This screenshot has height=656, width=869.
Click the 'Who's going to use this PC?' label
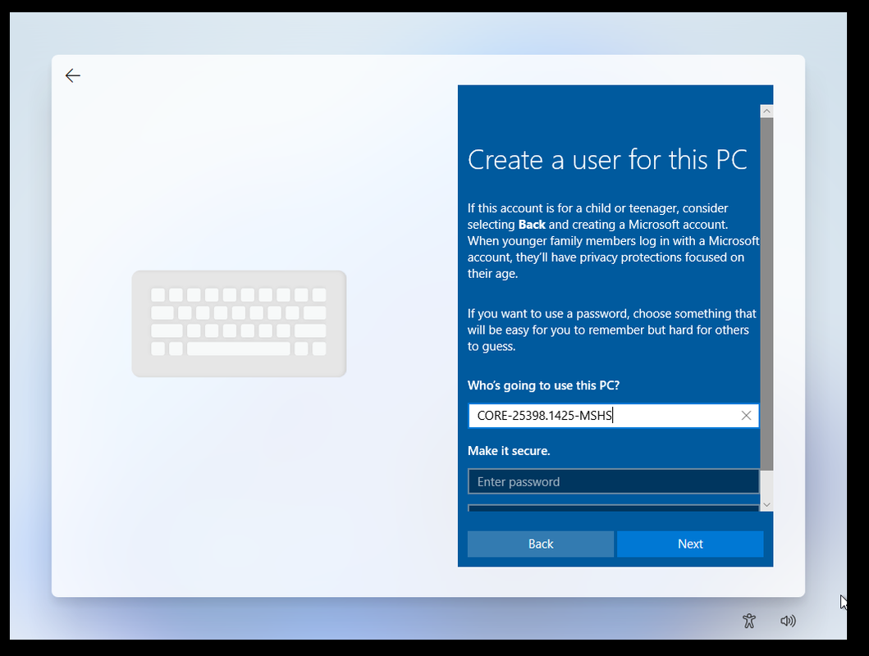[x=543, y=385]
